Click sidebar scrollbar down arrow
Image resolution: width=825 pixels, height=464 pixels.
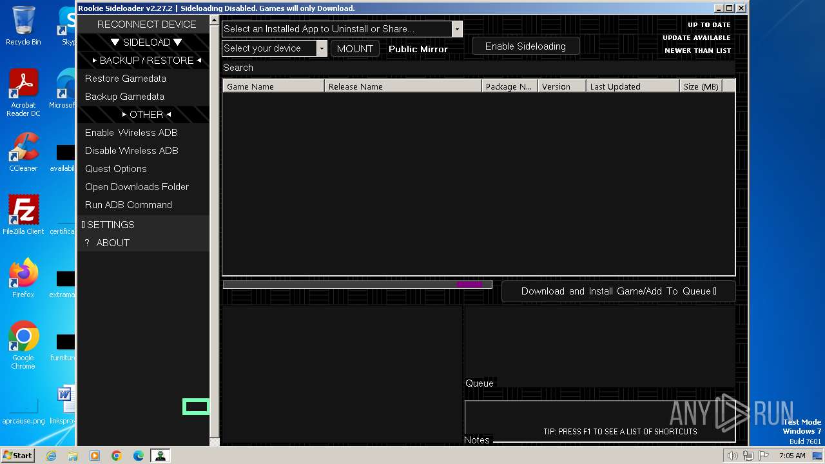pyautogui.click(x=215, y=441)
